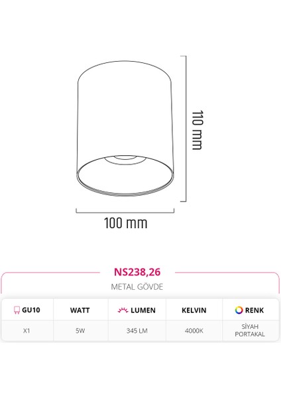Click the 100 mm width label

[x=126, y=223]
